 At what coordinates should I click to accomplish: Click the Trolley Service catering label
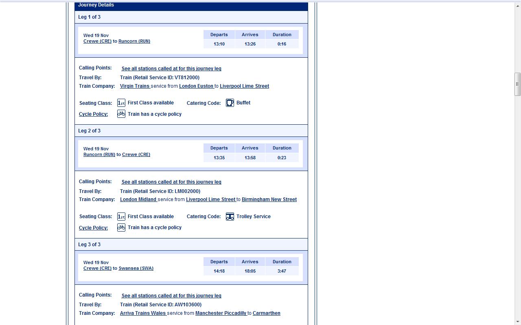pos(254,217)
